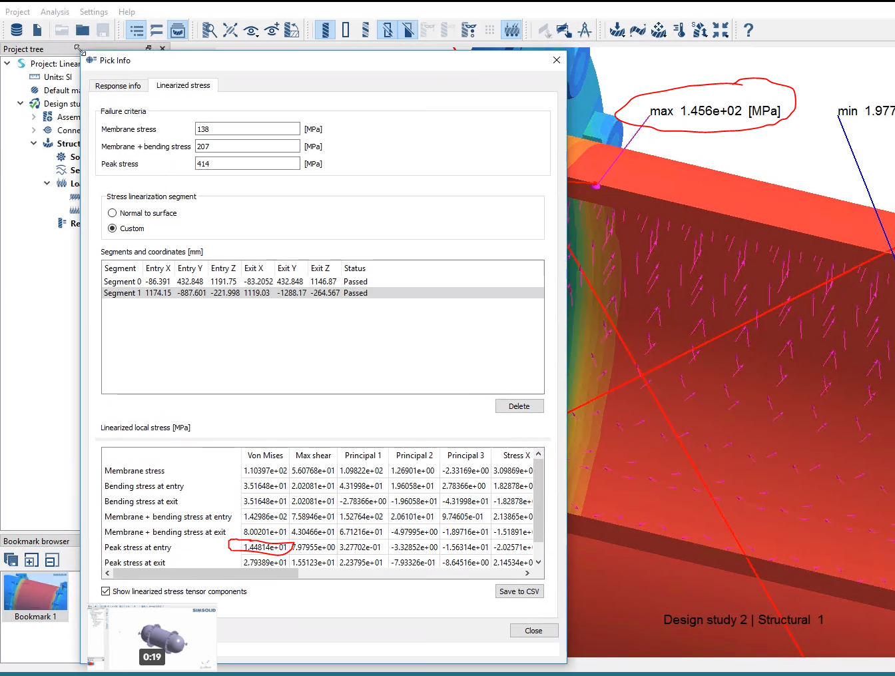Image resolution: width=895 pixels, height=676 pixels.
Task: Click the outlined rectangle display icon
Action: [346, 30]
